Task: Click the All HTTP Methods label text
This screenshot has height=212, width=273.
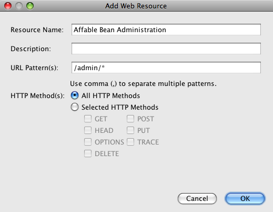Action: click(x=110, y=95)
